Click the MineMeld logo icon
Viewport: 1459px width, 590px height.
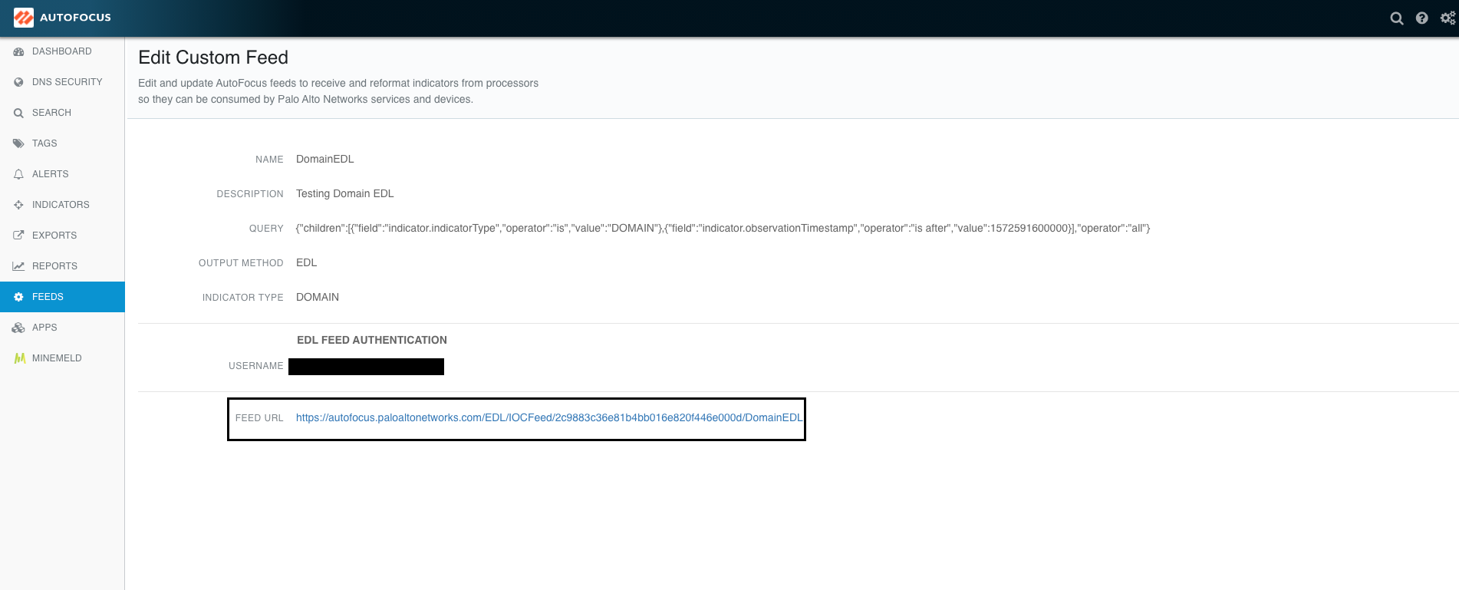click(20, 358)
